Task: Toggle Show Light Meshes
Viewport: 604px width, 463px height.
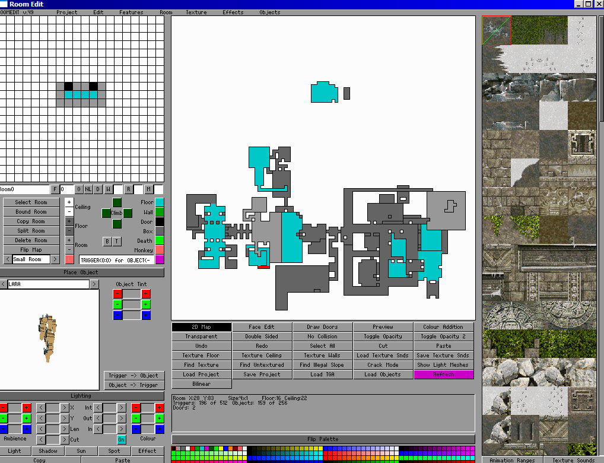Action: [x=443, y=365]
